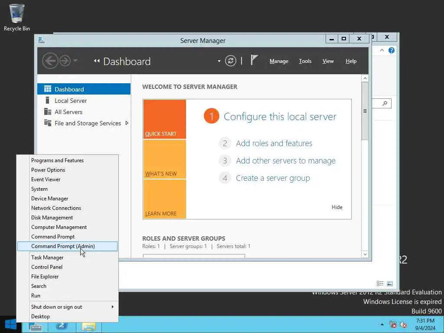
Task: Open Device Manager from the menu
Action: (67, 199)
